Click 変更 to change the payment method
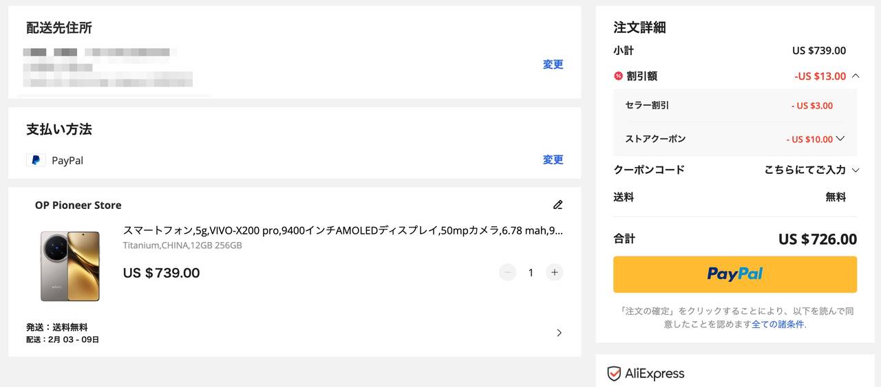Image resolution: width=881 pixels, height=387 pixels. pyautogui.click(x=553, y=159)
